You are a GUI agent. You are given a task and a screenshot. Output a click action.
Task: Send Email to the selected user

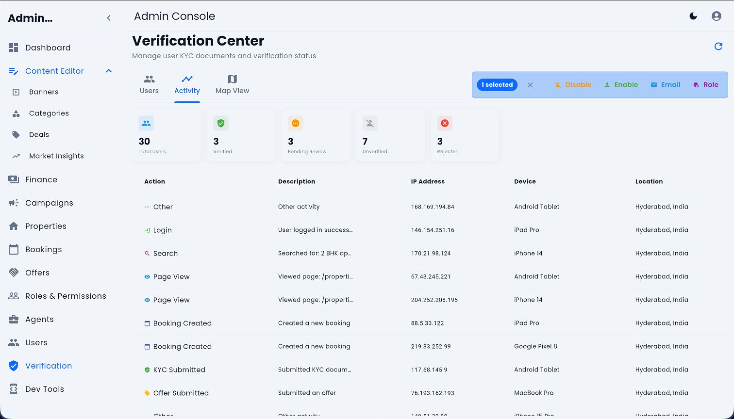665,85
